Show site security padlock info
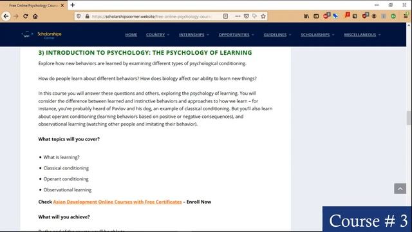Image resolution: width=412 pixels, height=232 pixels. (88, 16)
